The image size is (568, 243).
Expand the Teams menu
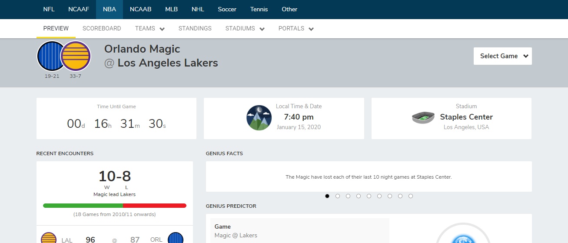coord(149,29)
